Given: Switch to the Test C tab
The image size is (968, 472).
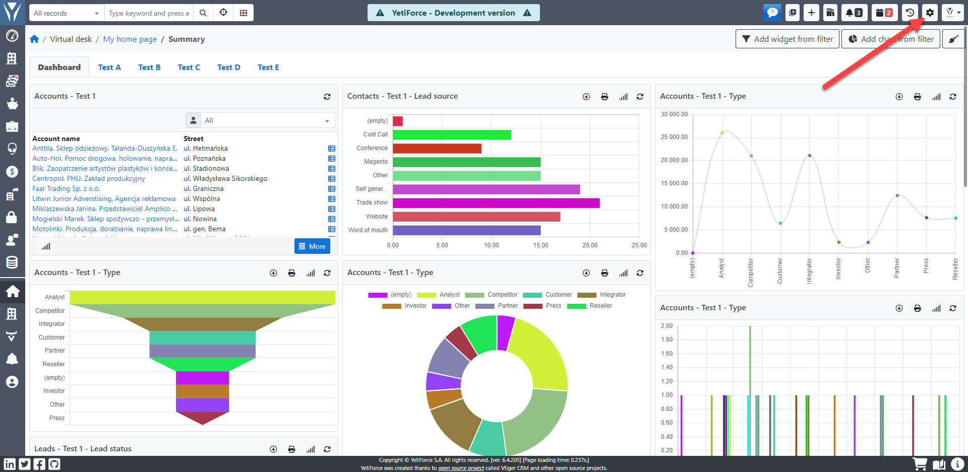Looking at the screenshot, I should pyautogui.click(x=189, y=67).
